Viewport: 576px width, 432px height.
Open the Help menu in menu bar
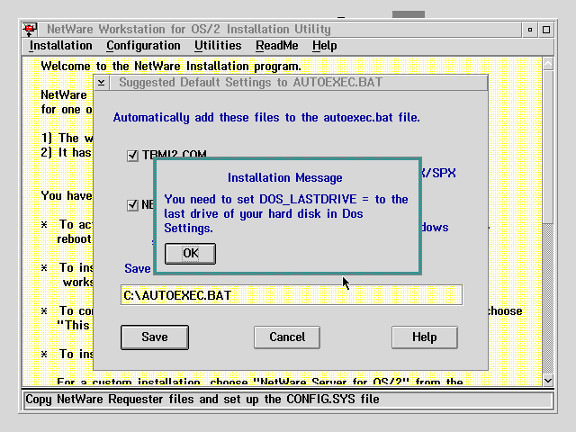[324, 46]
